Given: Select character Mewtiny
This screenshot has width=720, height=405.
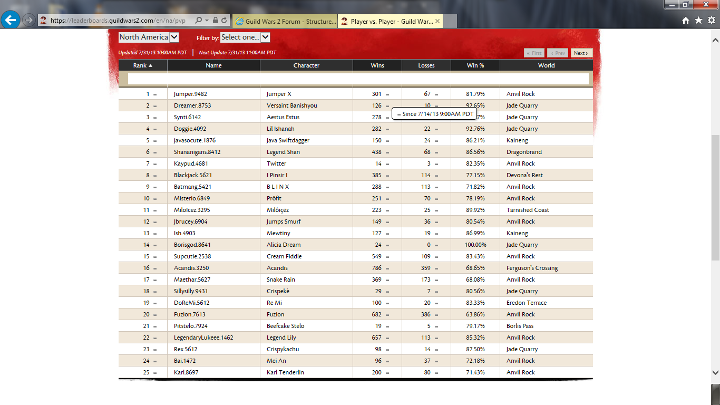Looking at the screenshot, I should point(278,233).
